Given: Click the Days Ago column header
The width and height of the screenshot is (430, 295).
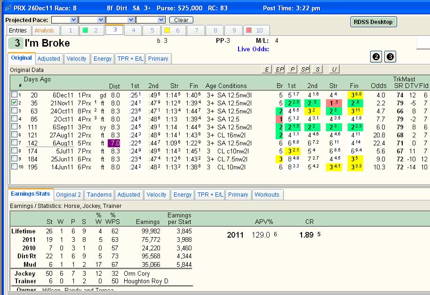Looking at the screenshot, I should pyautogui.click(x=37, y=79).
